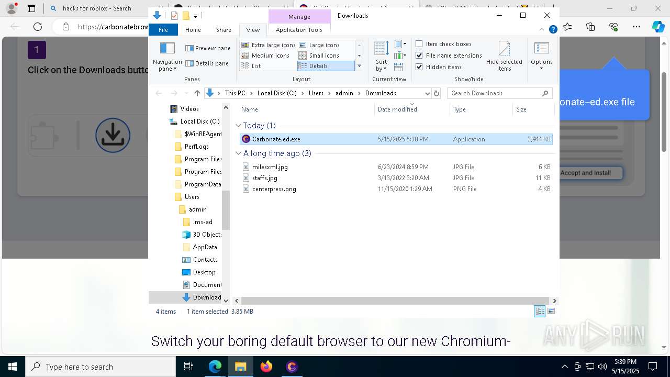Open Firefox from the taskbar
The width and height of the screenshot is (670, 377).
coord(266,367)
